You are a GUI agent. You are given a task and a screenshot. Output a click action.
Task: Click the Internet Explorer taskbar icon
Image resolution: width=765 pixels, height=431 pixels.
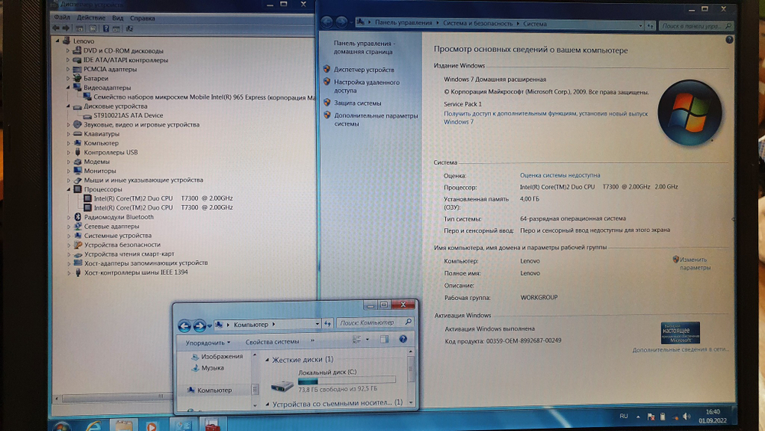[93, 424]
